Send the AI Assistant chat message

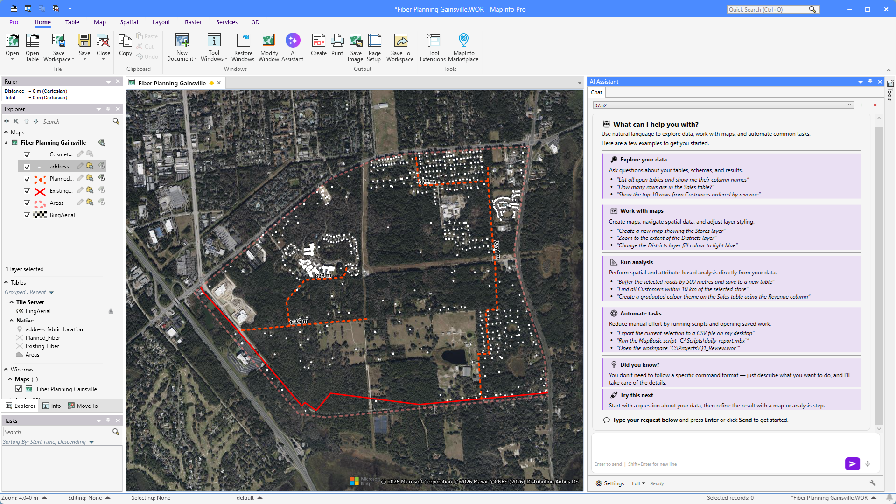852,464
